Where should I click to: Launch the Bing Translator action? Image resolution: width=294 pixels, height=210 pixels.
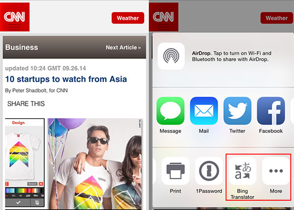(x=243, y=171)
